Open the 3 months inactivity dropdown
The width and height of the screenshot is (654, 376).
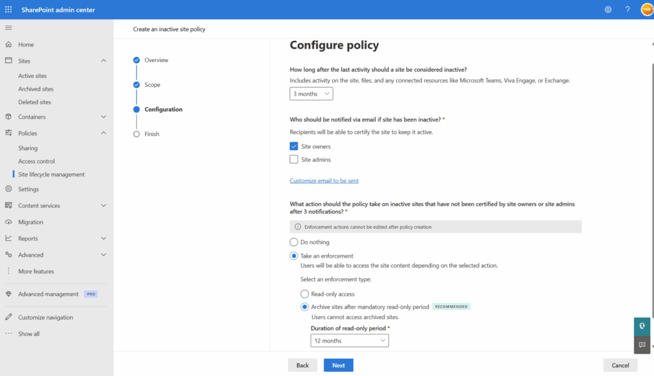[x=311, y=94]
